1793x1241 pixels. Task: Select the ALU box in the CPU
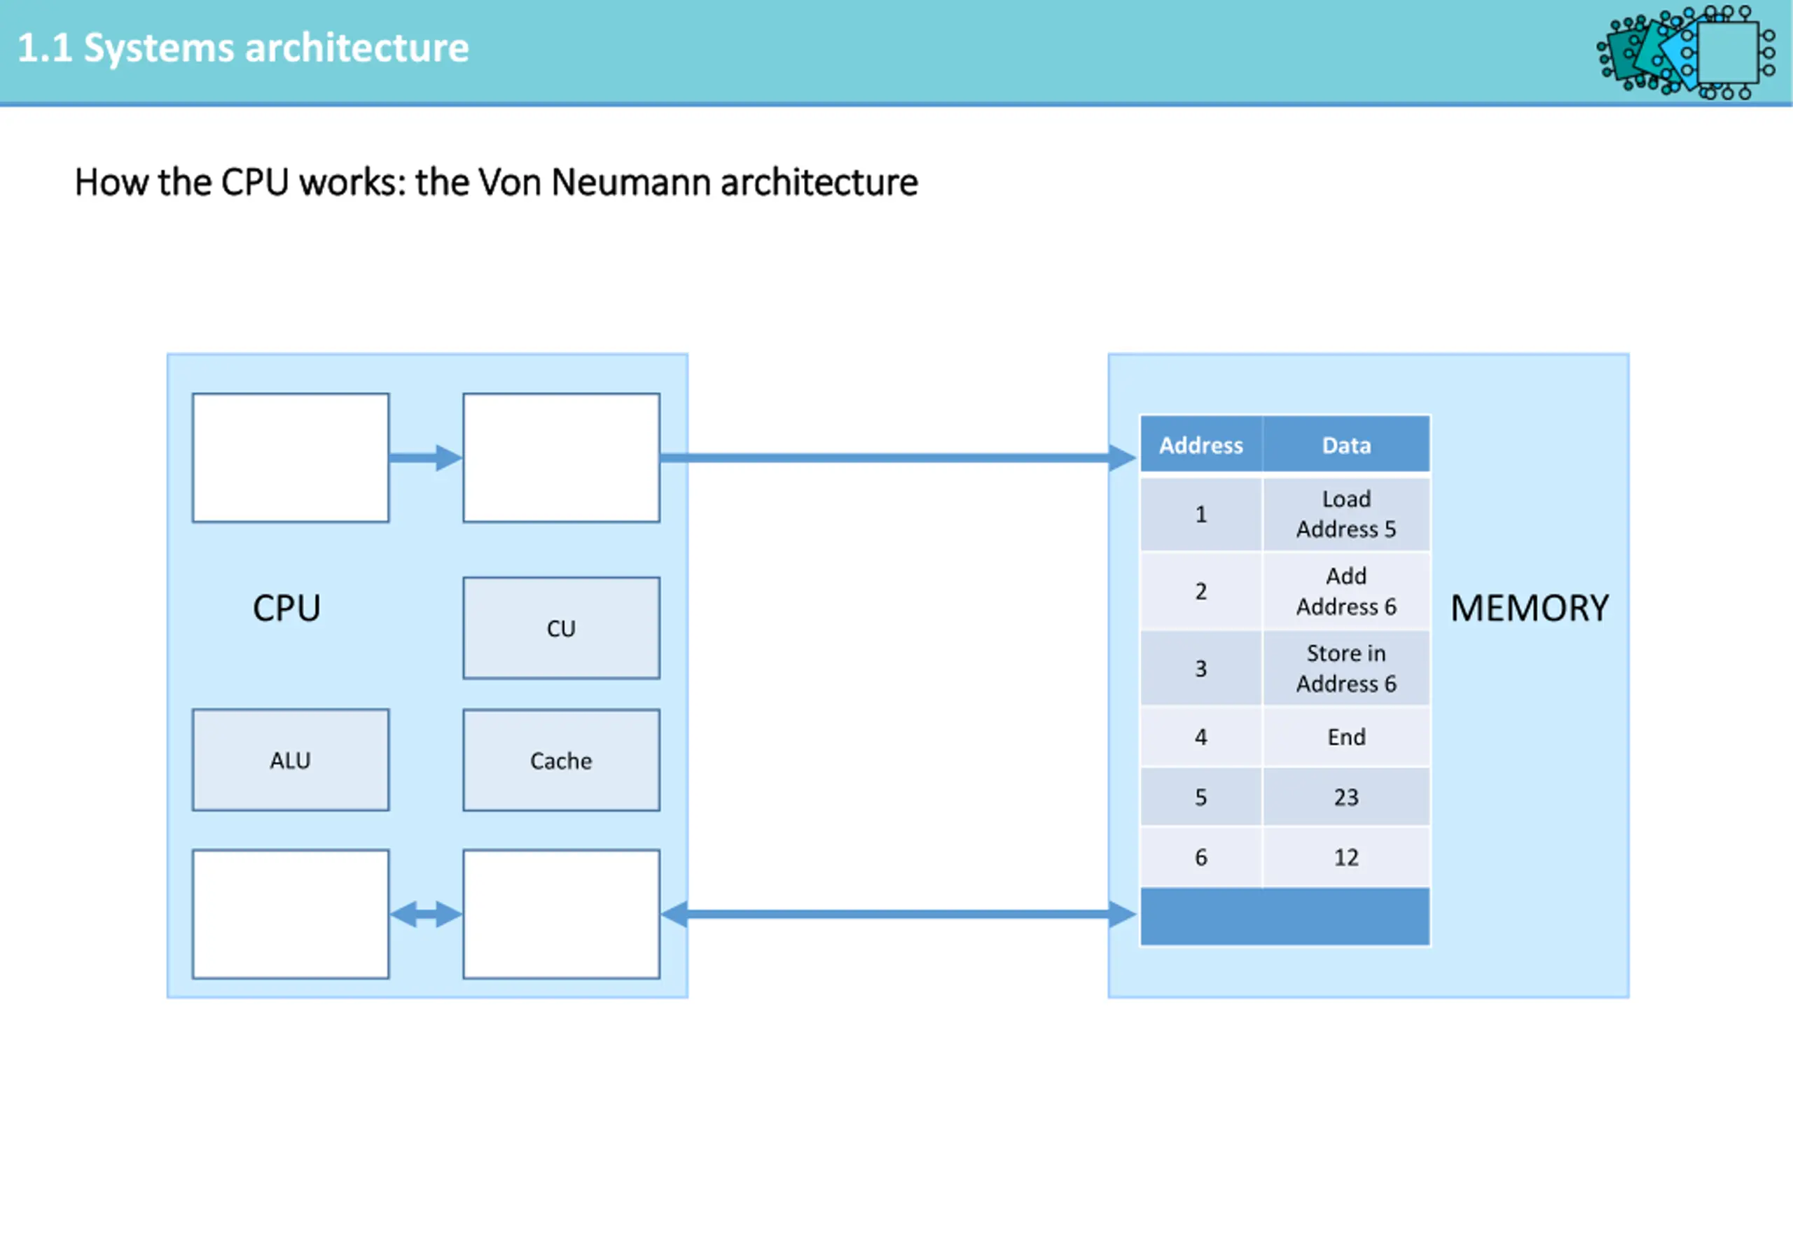pyautogui.click(x=291, y=760)
